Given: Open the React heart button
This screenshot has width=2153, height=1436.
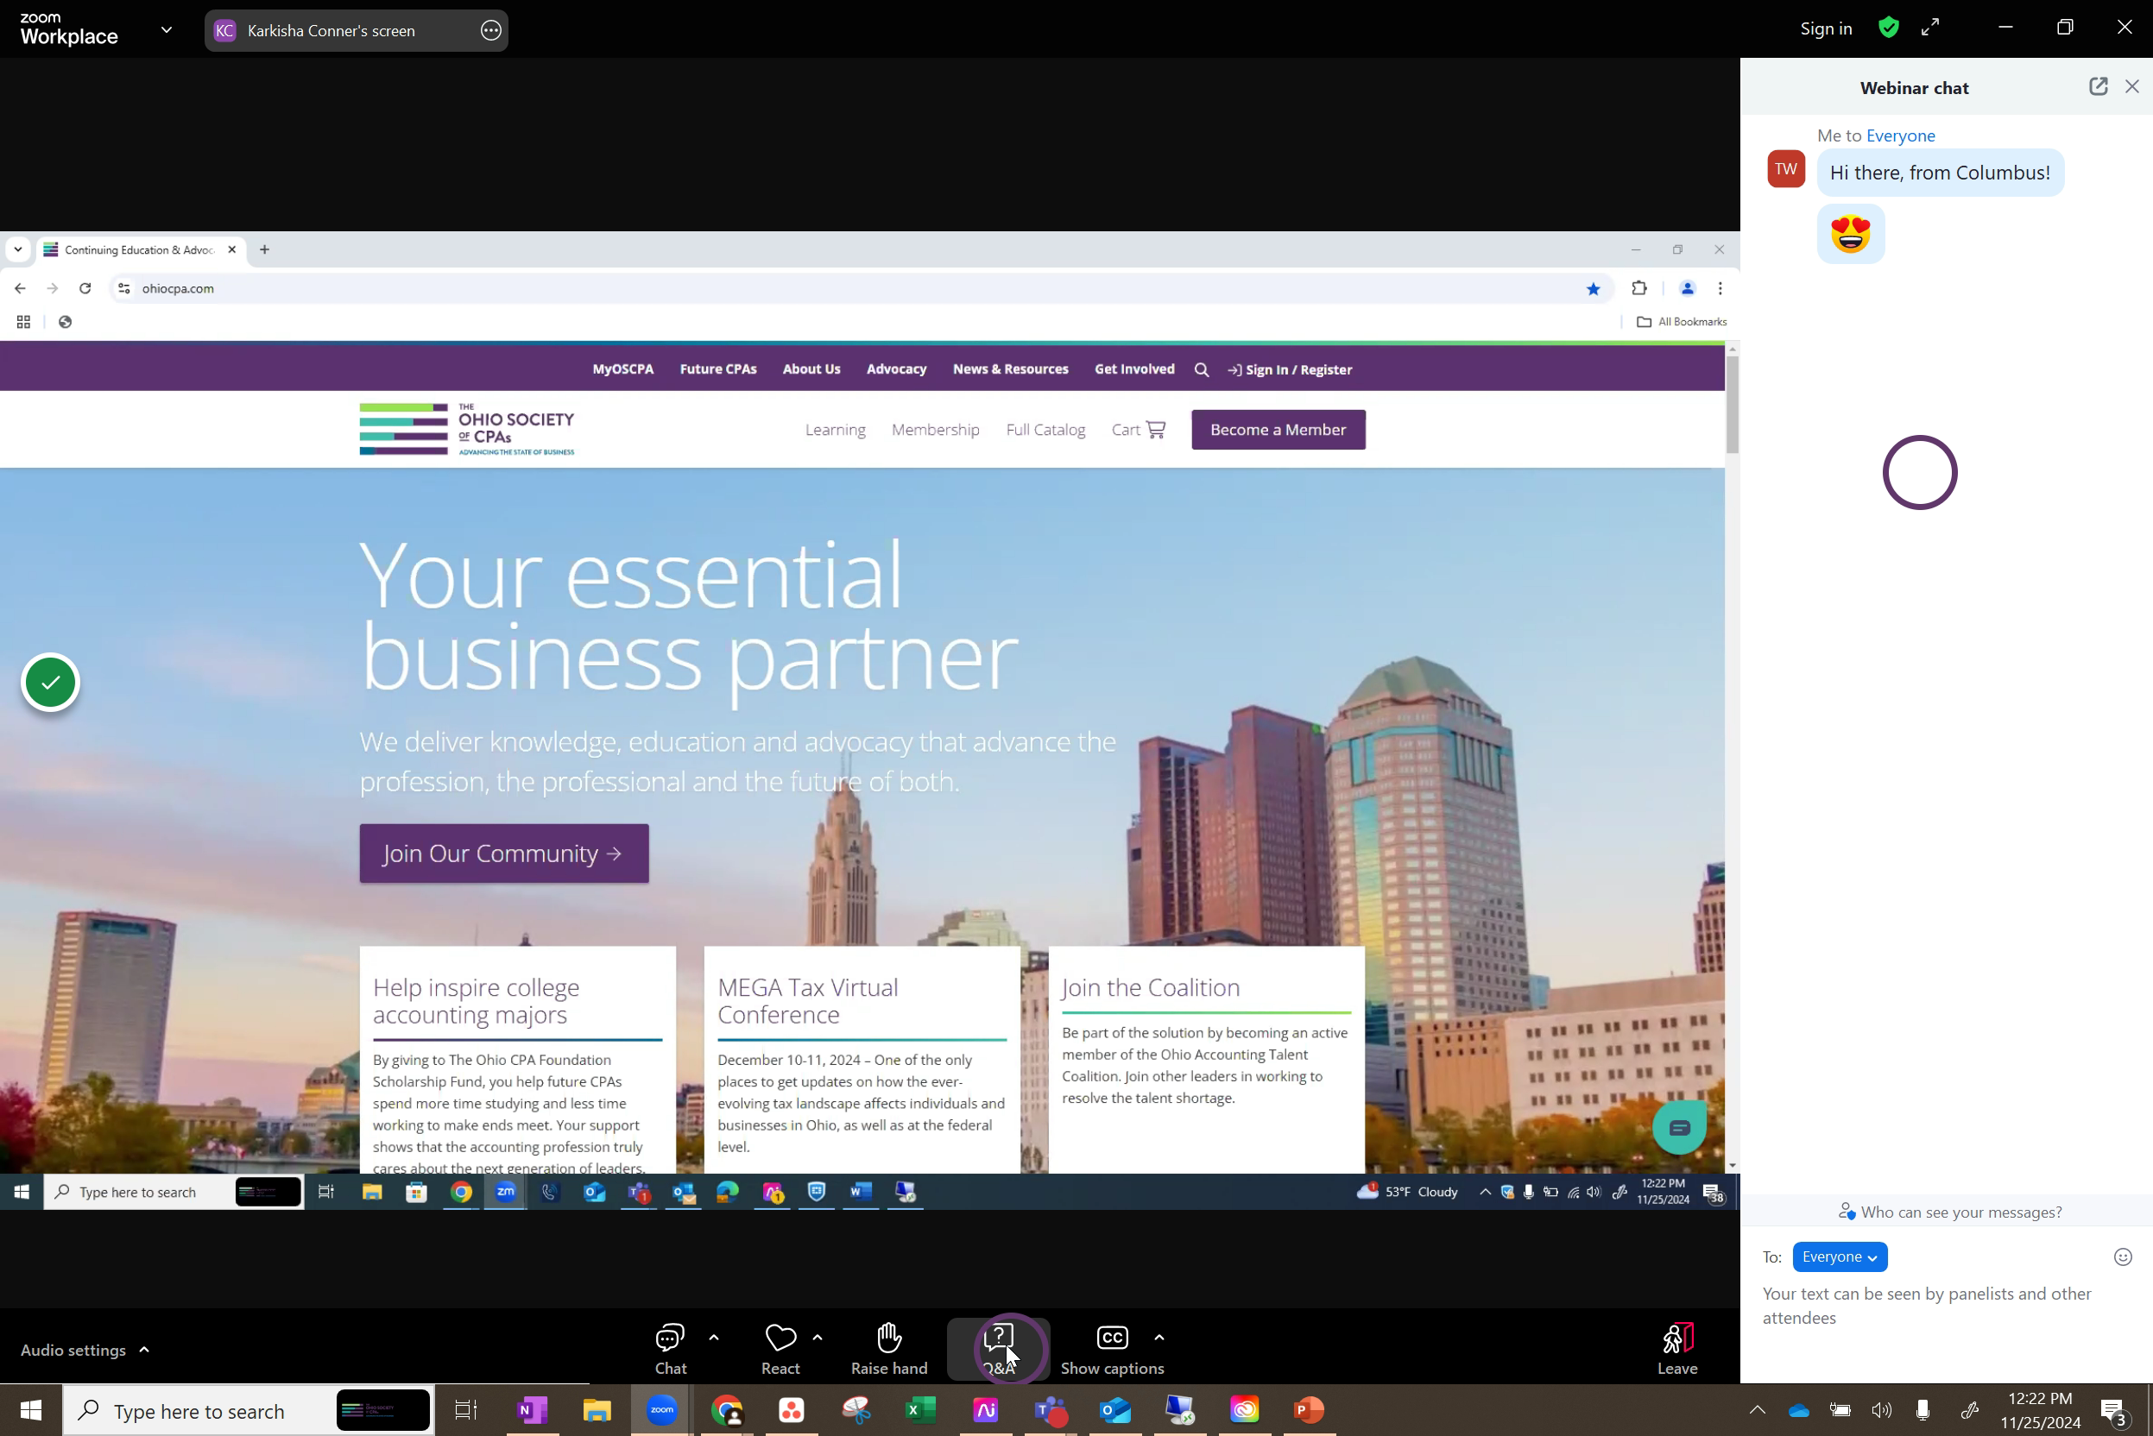Looking at the screenshot, I should [x=780, y=1349].
